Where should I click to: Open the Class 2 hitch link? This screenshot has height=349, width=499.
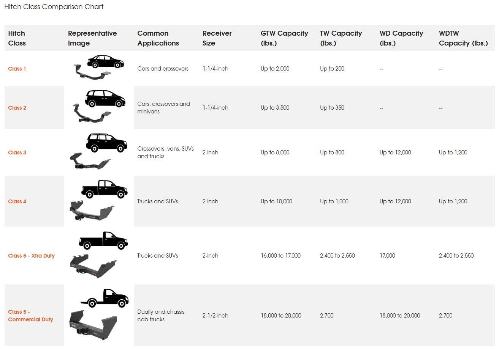coord(17,108)
